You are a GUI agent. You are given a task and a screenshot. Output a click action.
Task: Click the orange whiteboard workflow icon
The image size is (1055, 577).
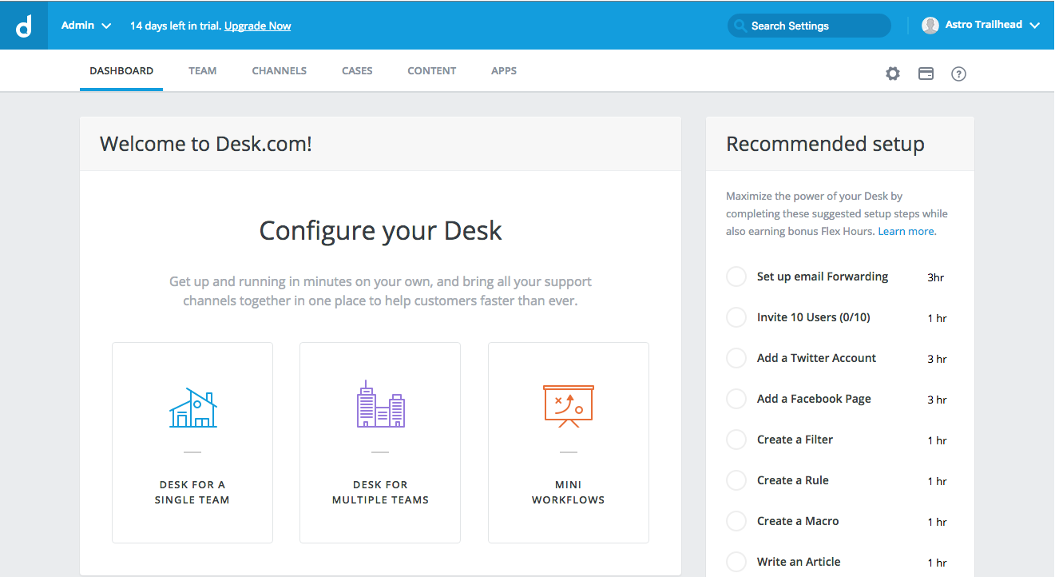tap(569, 406)
